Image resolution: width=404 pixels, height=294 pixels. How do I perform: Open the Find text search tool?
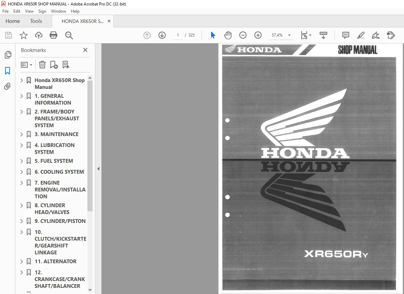point(69,35)
